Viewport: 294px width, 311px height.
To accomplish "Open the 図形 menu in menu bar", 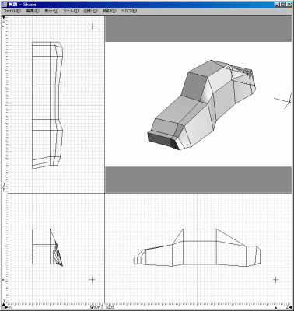I will 90,11.
